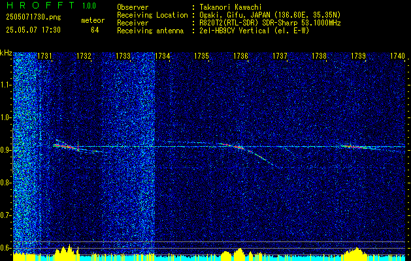Click the yellow intensity peak below 1732
Image resolution: width=411 pixels, height=261 pixels.
pyautogui.click(x=67, y=252)
